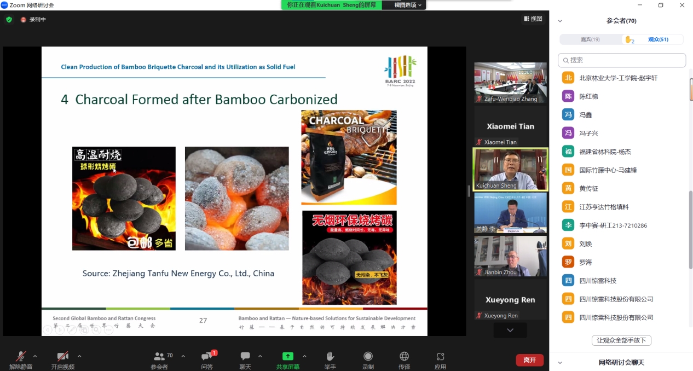The height and width of the screenshot is (371, 693).
Task: Click the red Leave (离开) button
Action: coord(529,360)
